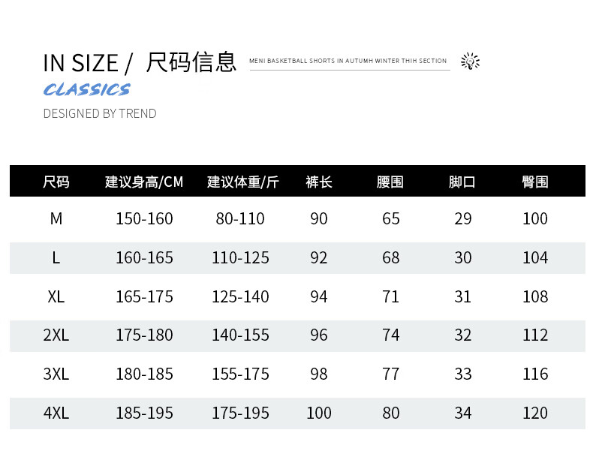Click the 160-165 height cell
The width and height of the screenshot is (593, 472).
[144, 258]
